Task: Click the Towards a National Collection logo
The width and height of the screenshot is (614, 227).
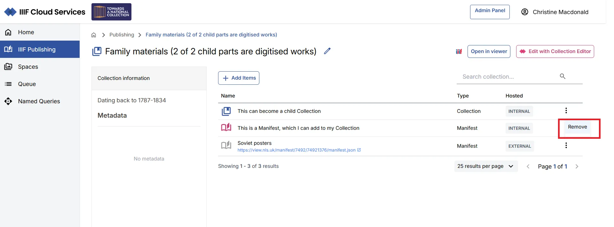Action: click(x=111, y=12)
